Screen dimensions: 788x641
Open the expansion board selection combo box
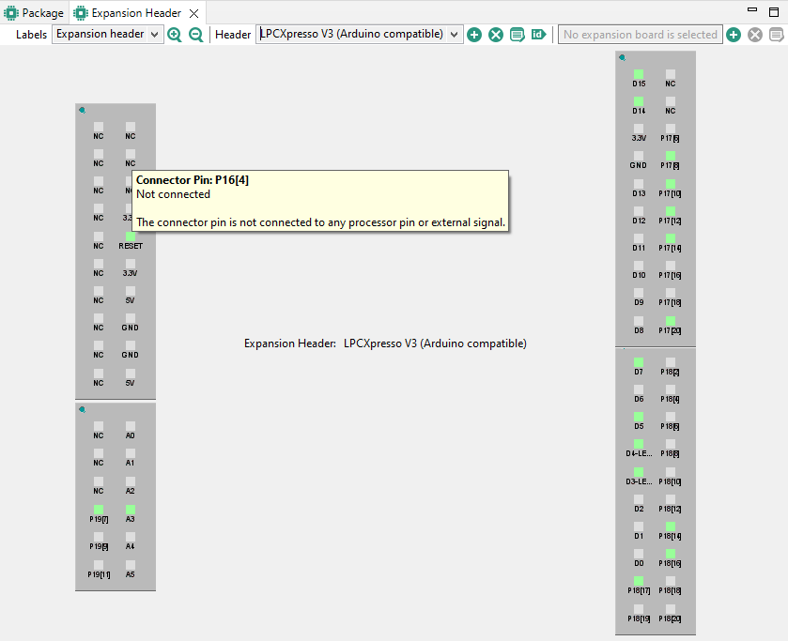point(641,35)
